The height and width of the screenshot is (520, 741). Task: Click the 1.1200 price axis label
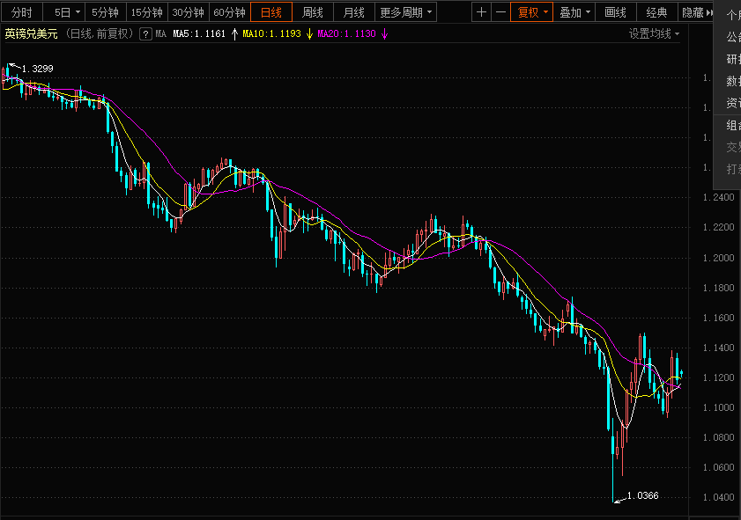(x=719, y=377)
